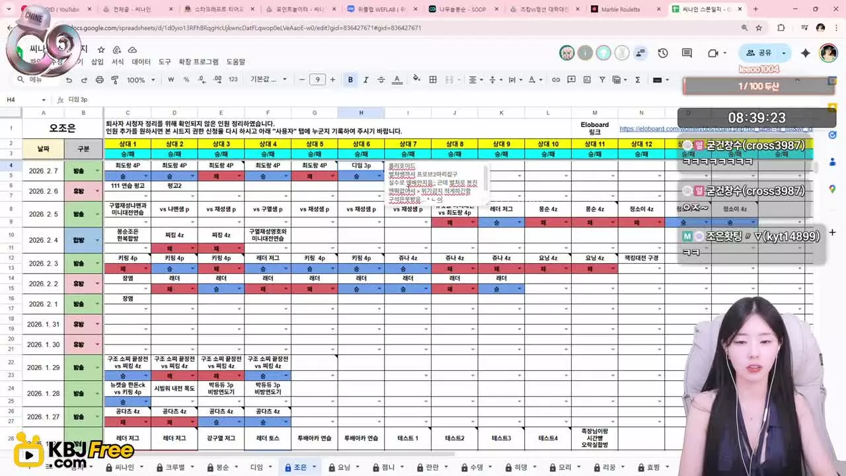Insert a comment from the toolbar

coord(571,80)
